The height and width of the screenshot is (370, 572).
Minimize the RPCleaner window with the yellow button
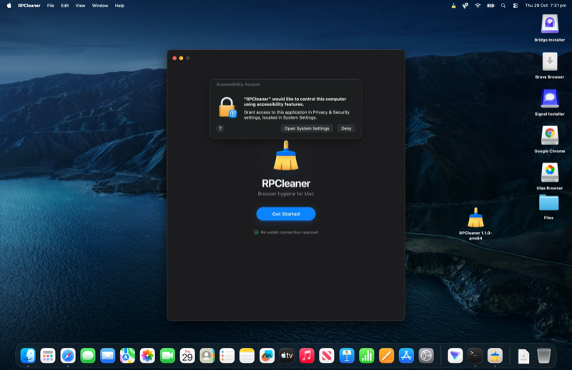tap(181, 58)
